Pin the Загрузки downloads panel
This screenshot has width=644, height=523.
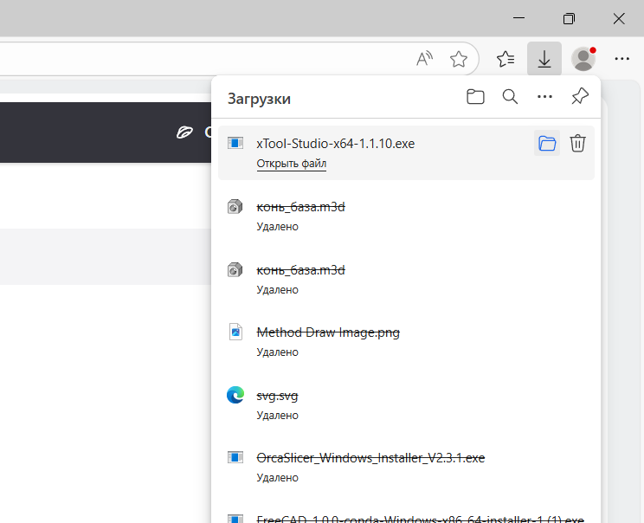point(580,97)
